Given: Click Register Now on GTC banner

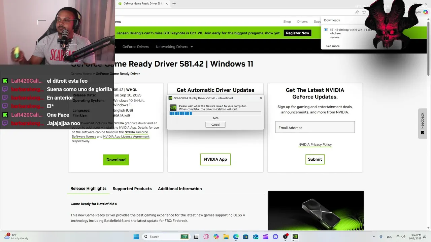Looking at the screenshot, I should click(297, 33).
